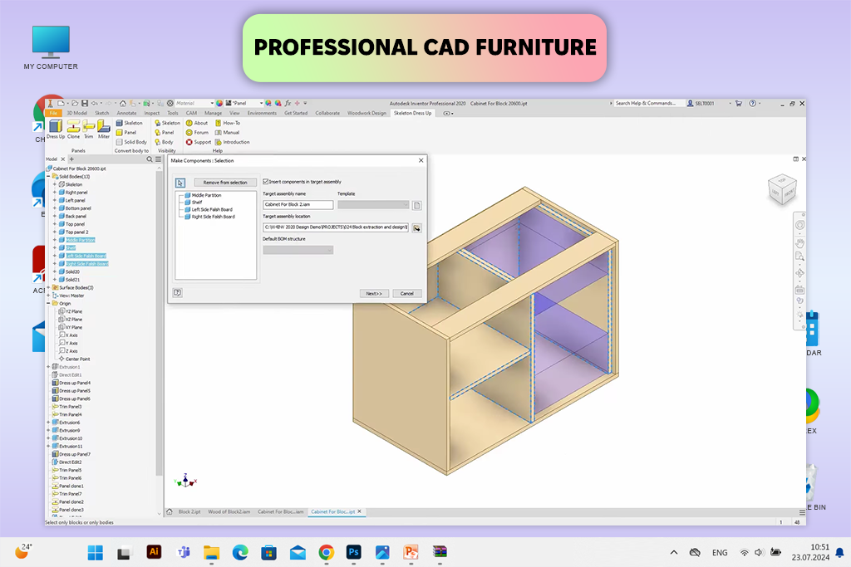Expand the Surface Bodies(3) node
The width and height of the screenshot is (851, 567).
[x=48, y=288]
